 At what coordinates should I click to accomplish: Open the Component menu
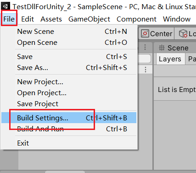click(x=136, y=19)
